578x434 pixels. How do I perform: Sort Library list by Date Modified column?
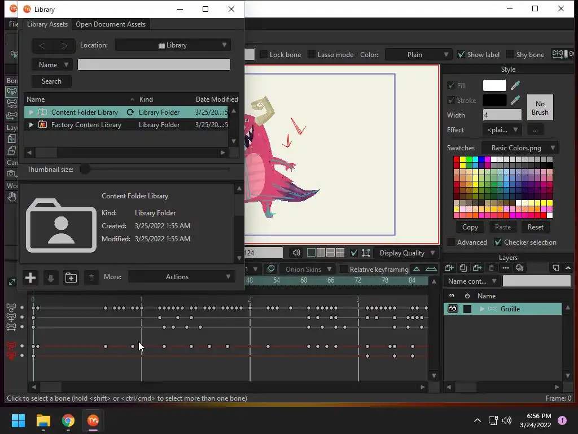coord(217,99)
